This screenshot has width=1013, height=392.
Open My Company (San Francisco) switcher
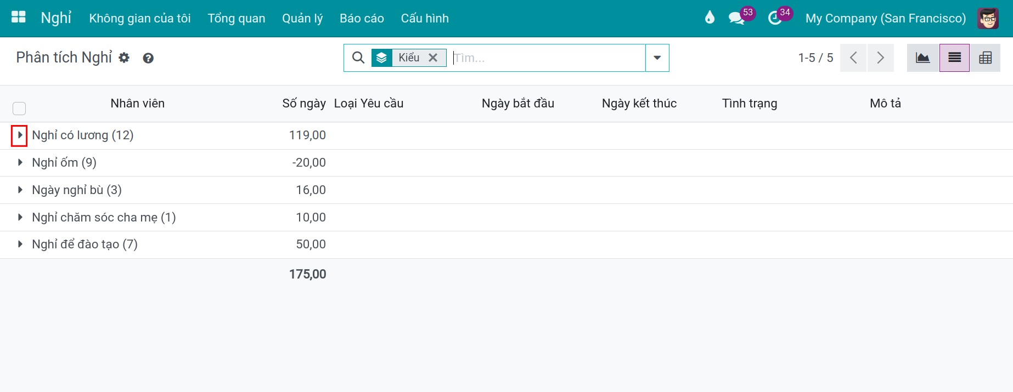[886, 18]
